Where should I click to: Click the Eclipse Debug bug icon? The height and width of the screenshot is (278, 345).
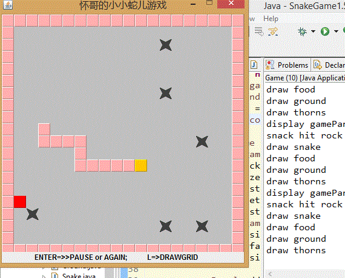302,31
